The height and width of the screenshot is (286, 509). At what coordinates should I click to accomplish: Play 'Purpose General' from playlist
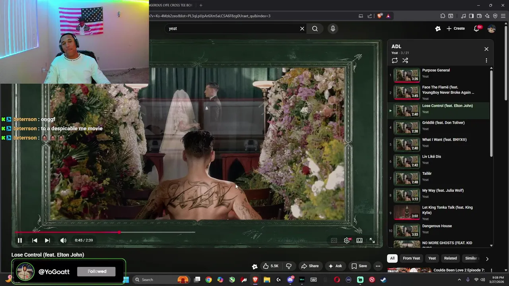point(439,75)
